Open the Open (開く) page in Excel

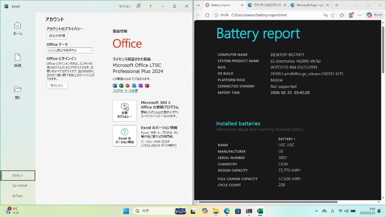pyautogui.click(x=18, y=93)
